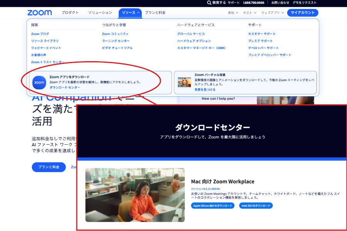Click the Zoom logo in header

39,13
